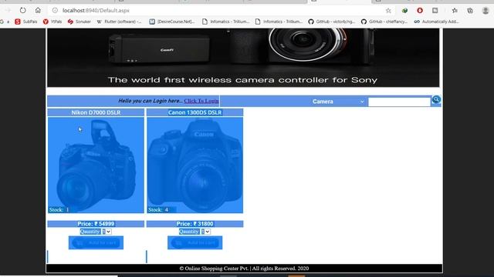The height and width of the screenshot is (277, 494).
Task: Click the address bar URL field
Action: pos(221,10)
